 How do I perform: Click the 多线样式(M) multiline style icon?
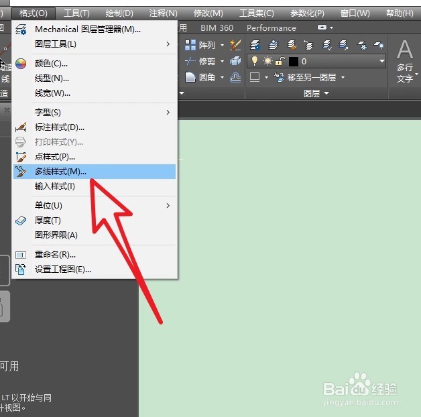(21, 172)
